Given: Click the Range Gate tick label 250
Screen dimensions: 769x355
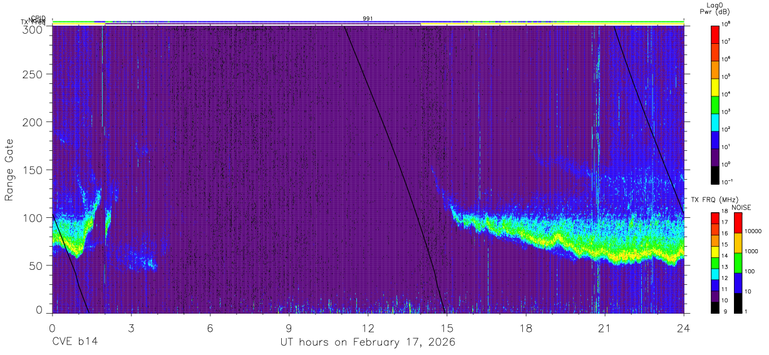Looking at the screenshot, I should coord(34,75).
